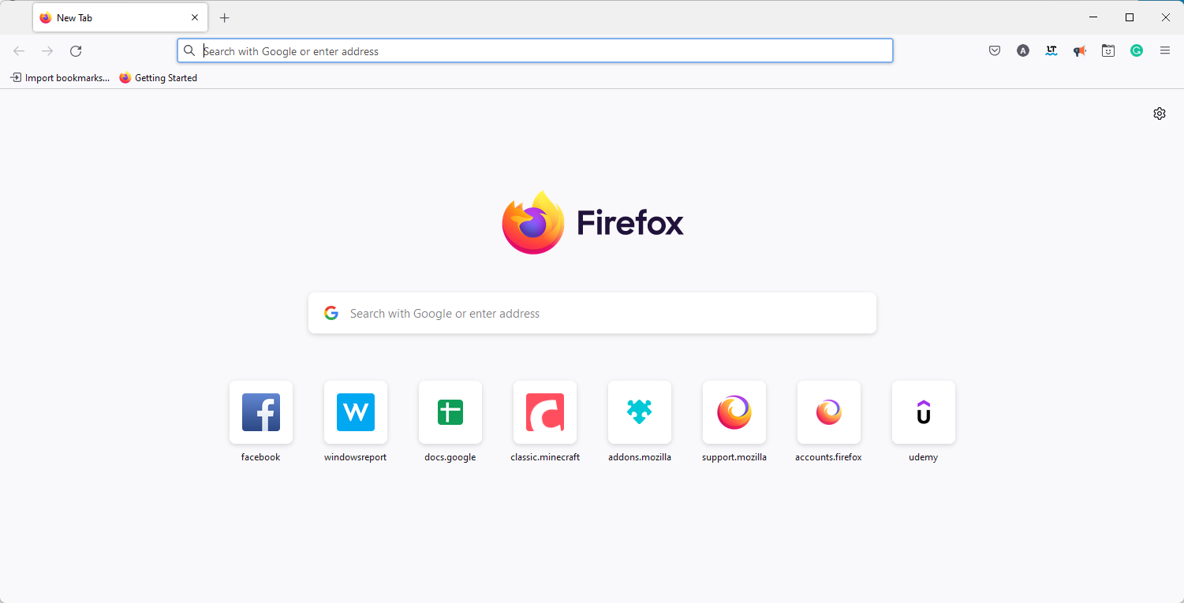The height and width of the screenshot is (603, 1184).
Task: Open Import bookmarks link
Action: (x=60, y=78)
